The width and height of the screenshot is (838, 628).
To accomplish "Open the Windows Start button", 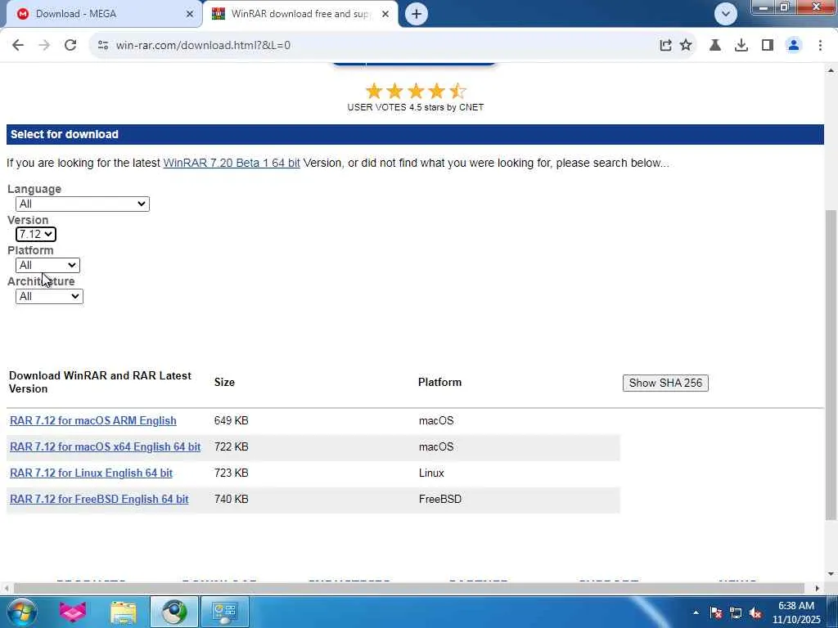I will coord(21,612).
